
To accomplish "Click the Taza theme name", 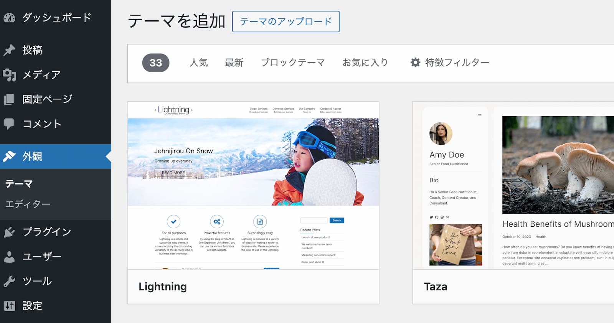I will click(x=436, y=287).
